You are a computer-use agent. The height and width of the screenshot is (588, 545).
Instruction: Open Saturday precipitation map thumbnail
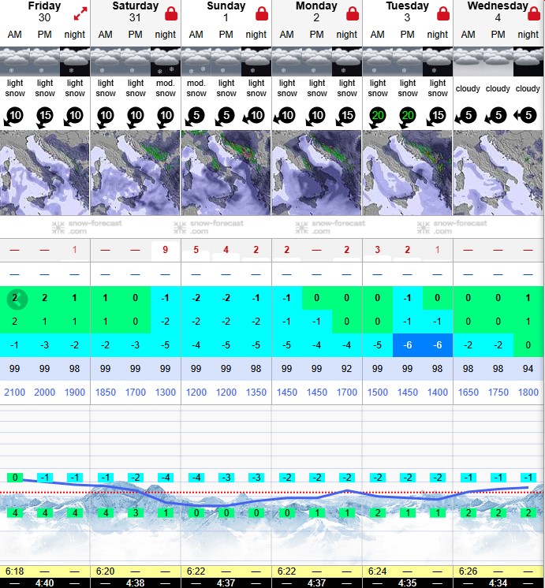[136, 173]
